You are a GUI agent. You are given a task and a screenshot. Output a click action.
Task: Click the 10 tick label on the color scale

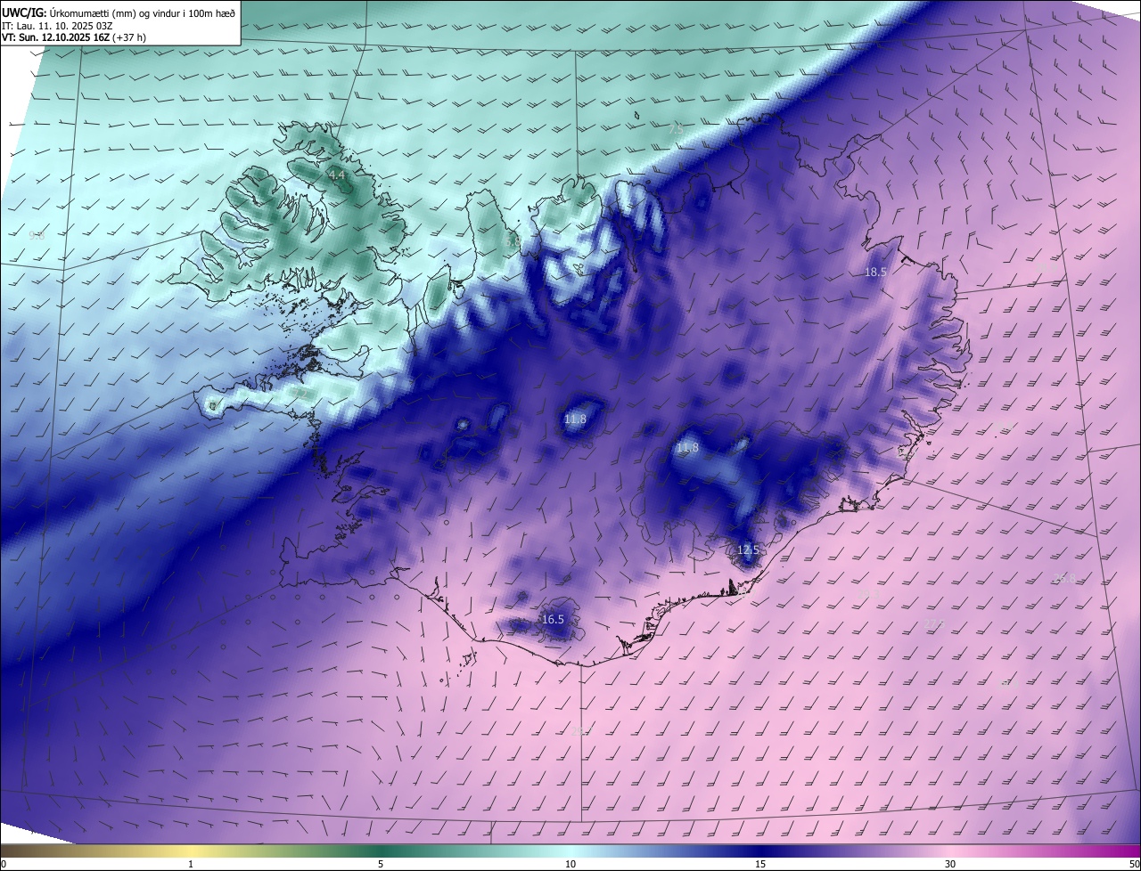click(x=570, y=864)
